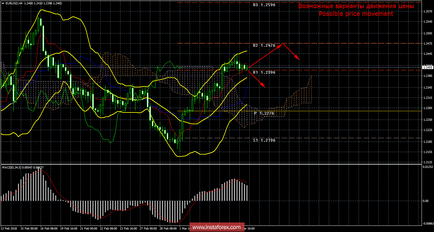This screenshot has width=434, height=232.
Task: Click the upward red forecast arrow tip
Action: [x=282, y=44]
